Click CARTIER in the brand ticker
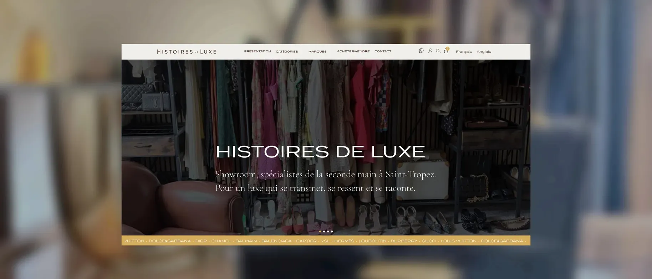The height and width of the screenshot is (279, 652). [x=306, y=241]
